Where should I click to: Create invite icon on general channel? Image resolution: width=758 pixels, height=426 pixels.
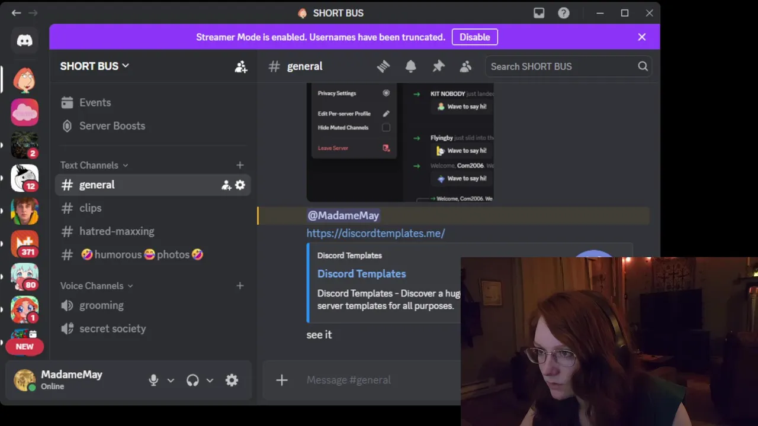(x=226, y=185)
